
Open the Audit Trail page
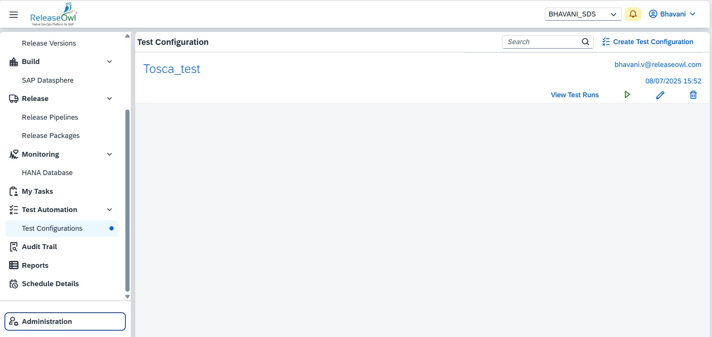39,247
